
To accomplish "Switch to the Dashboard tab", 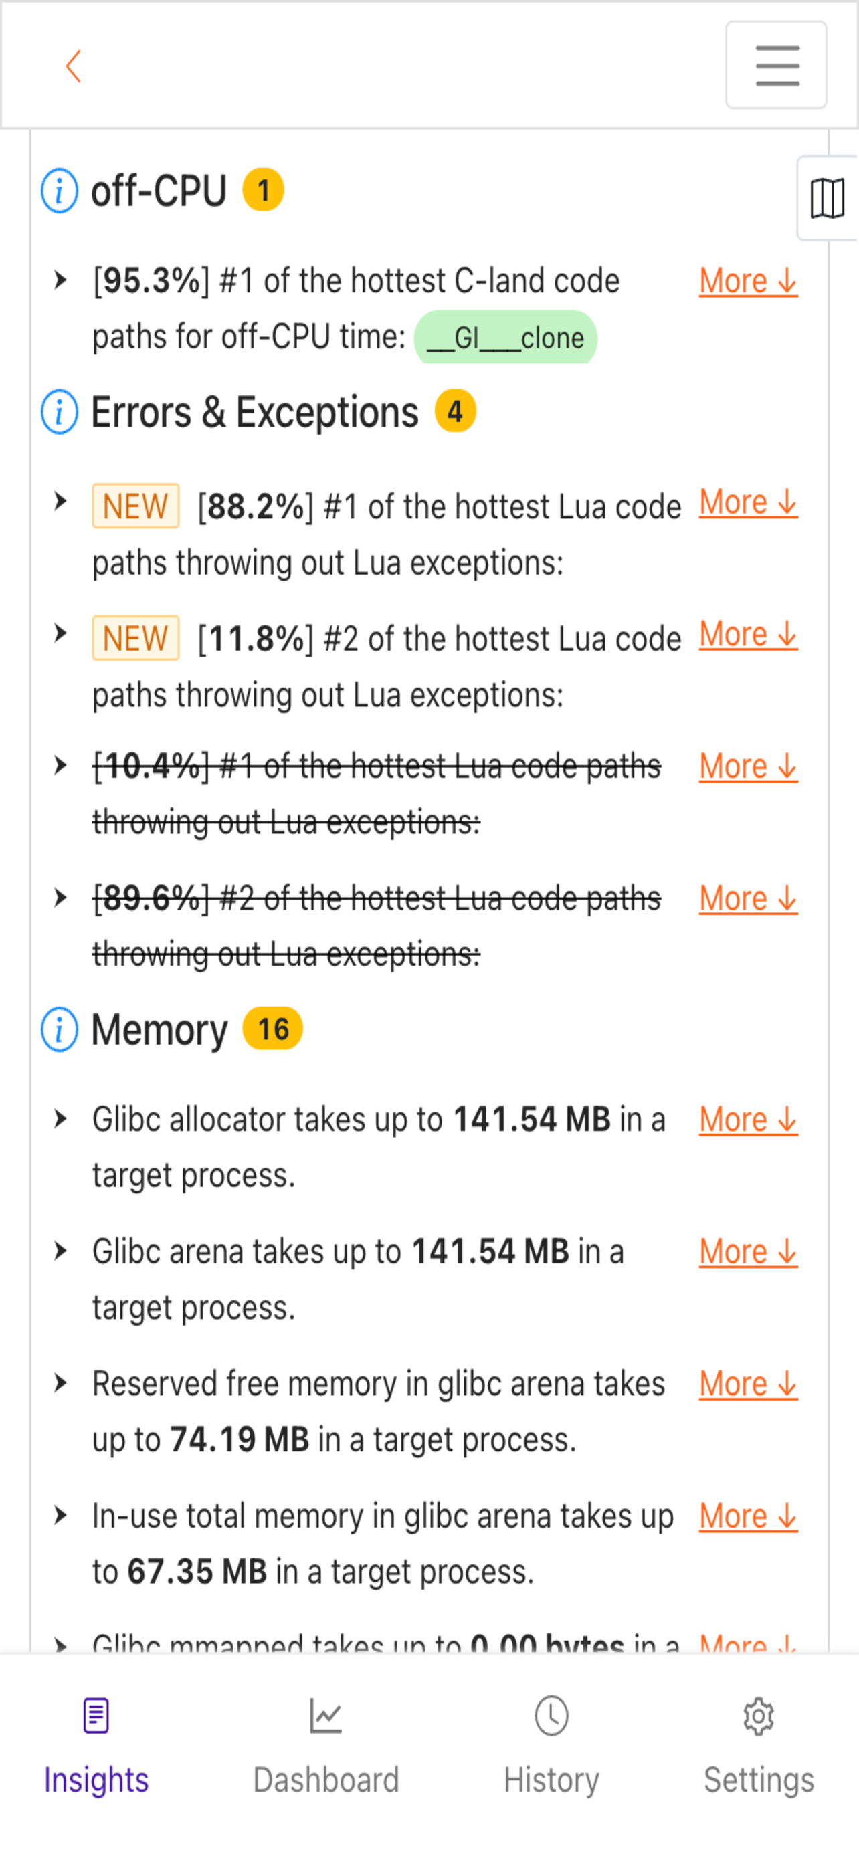I will coord(326,1745).
